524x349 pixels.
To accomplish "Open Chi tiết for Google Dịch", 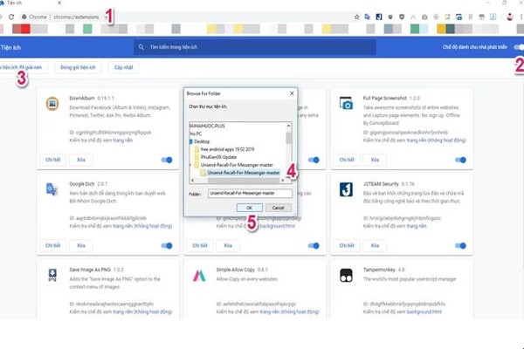I will tap(52, 246).
